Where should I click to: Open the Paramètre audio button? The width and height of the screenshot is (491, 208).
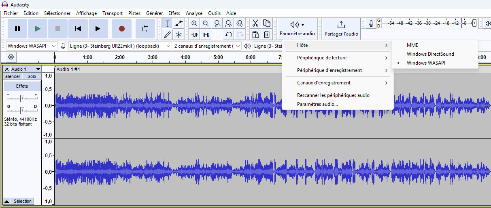click(x=297, y=29)
